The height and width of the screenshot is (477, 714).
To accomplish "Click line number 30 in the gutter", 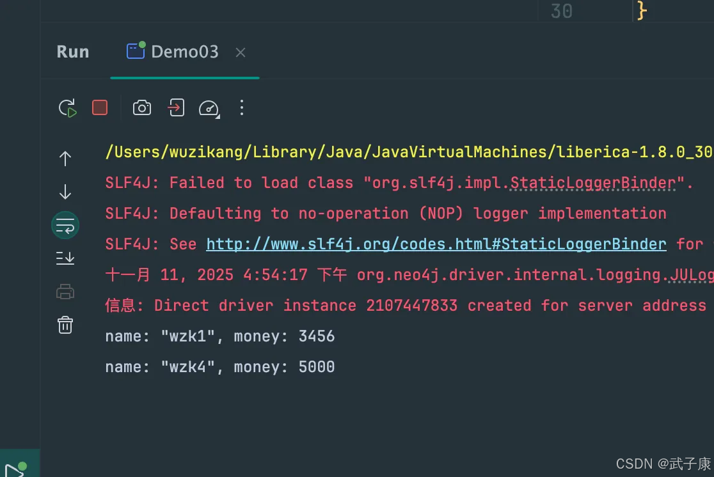I will coord(561,11).
